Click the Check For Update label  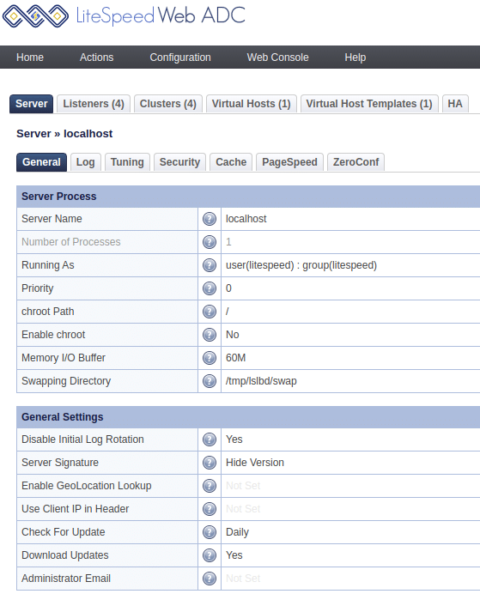tap(64, 532)
